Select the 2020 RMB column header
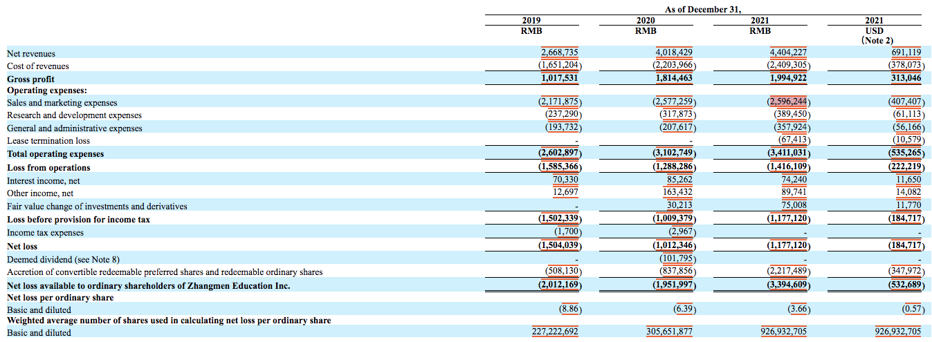The height and width of the screenshot is (342, 932). point(646,26)
